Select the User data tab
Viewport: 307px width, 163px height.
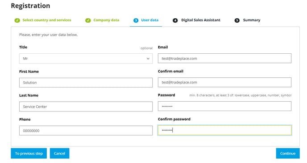pyautogui.click(x=150, y=20)
